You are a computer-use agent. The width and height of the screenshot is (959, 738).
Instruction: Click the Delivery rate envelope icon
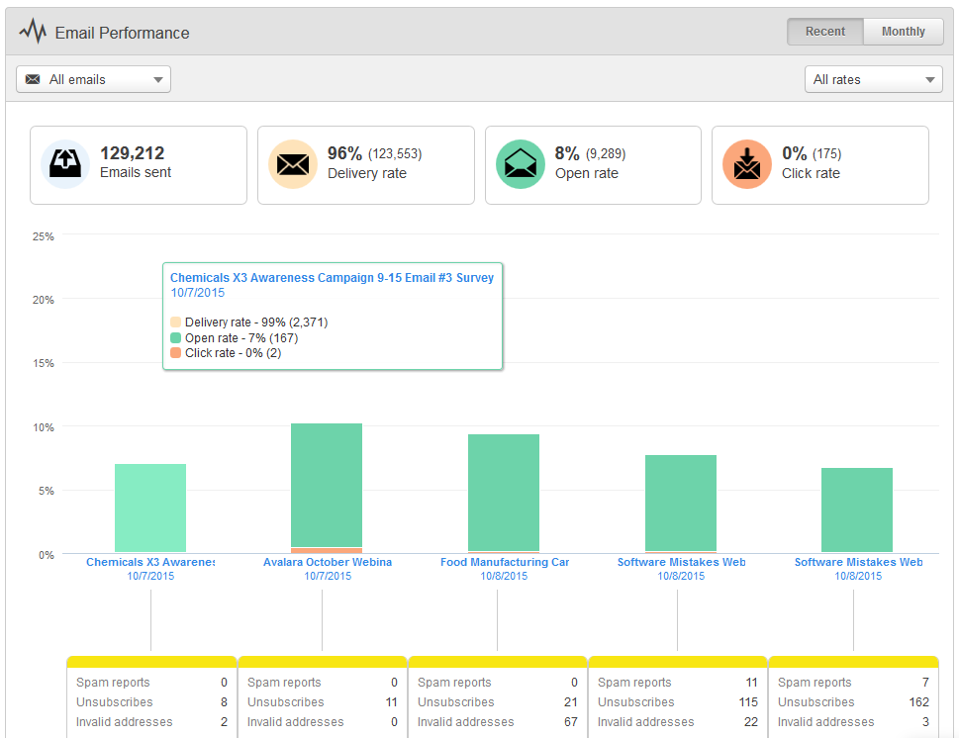292,164
